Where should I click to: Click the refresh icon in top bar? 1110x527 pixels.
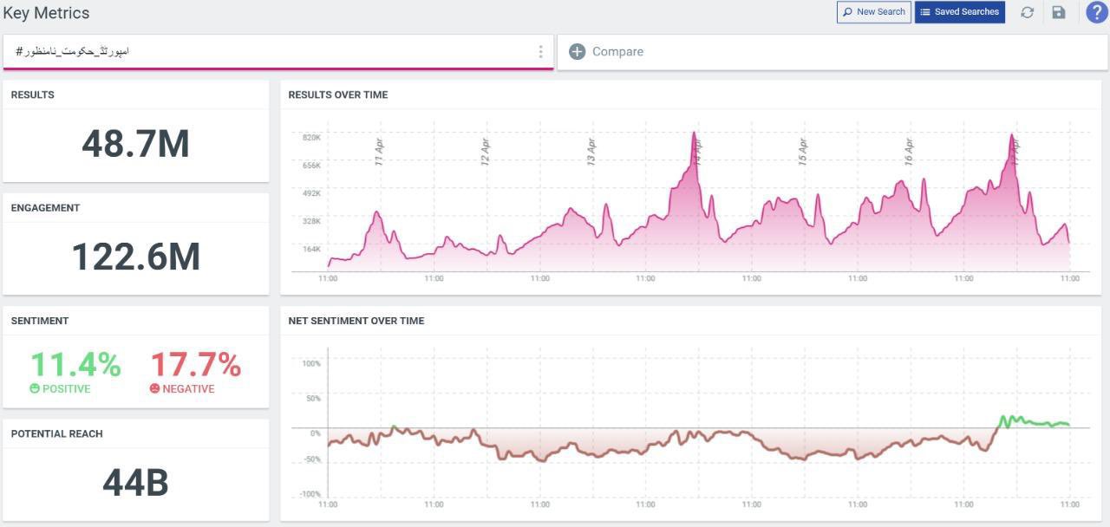pyautogui.click(x=1027, y=12)
